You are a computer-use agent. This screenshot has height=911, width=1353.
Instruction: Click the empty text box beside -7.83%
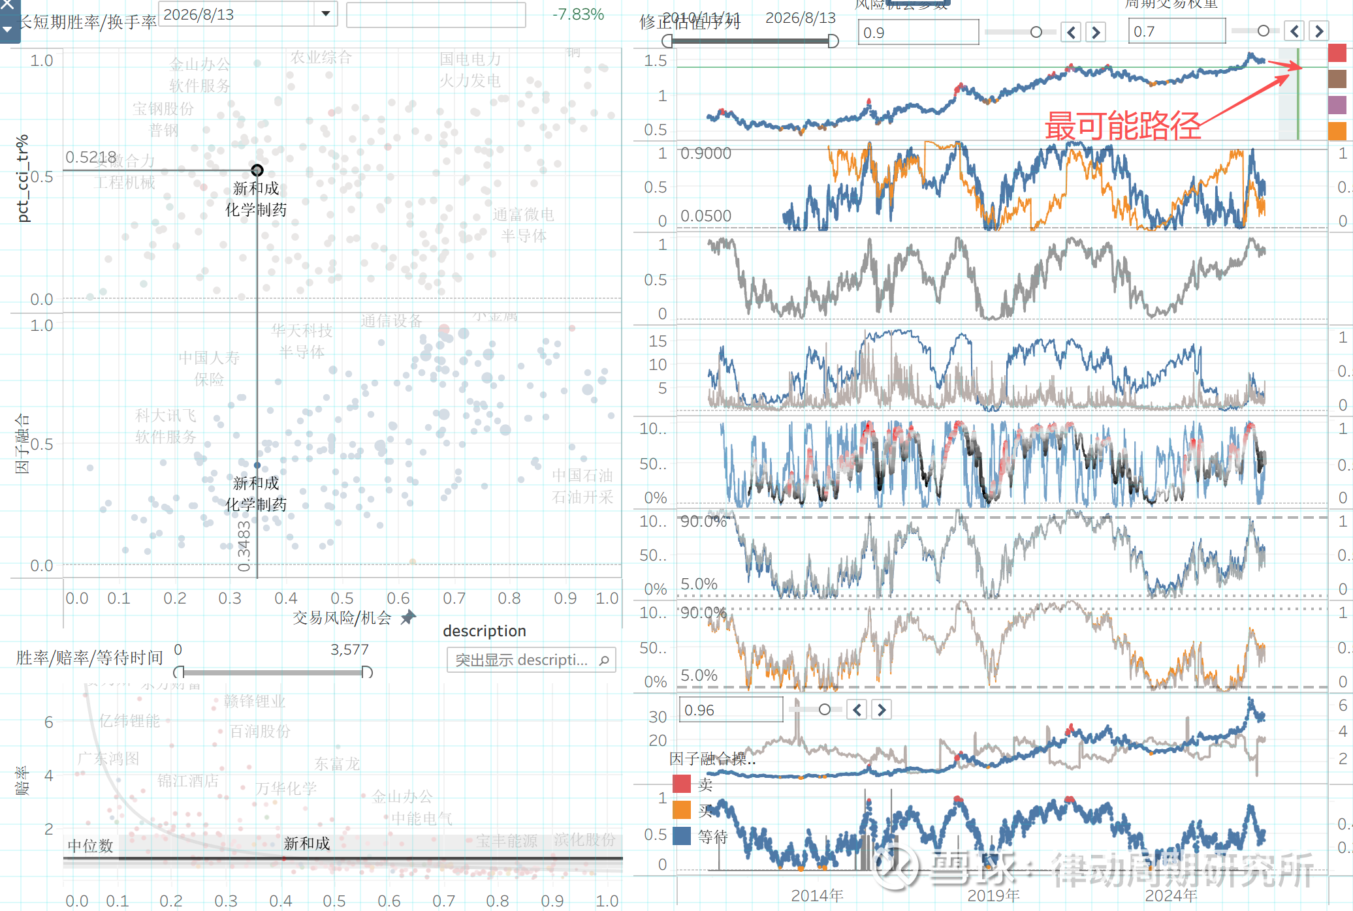pos(436,14)
